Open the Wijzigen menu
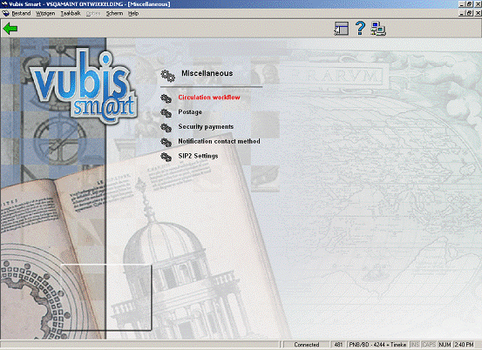 pos(45,14)
